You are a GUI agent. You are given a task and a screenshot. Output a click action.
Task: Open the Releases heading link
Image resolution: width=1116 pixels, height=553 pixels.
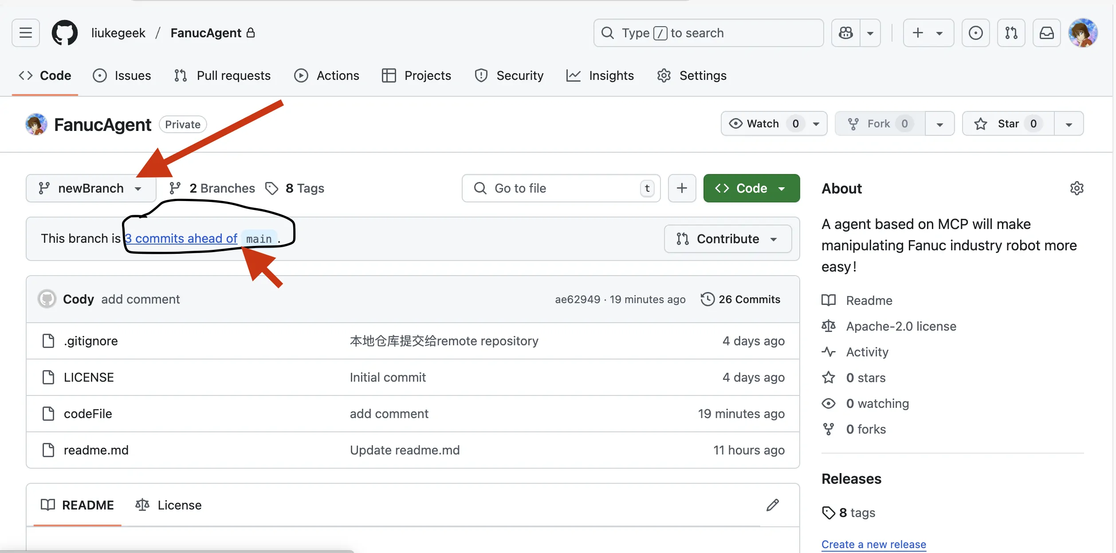(x=851, y=479)
